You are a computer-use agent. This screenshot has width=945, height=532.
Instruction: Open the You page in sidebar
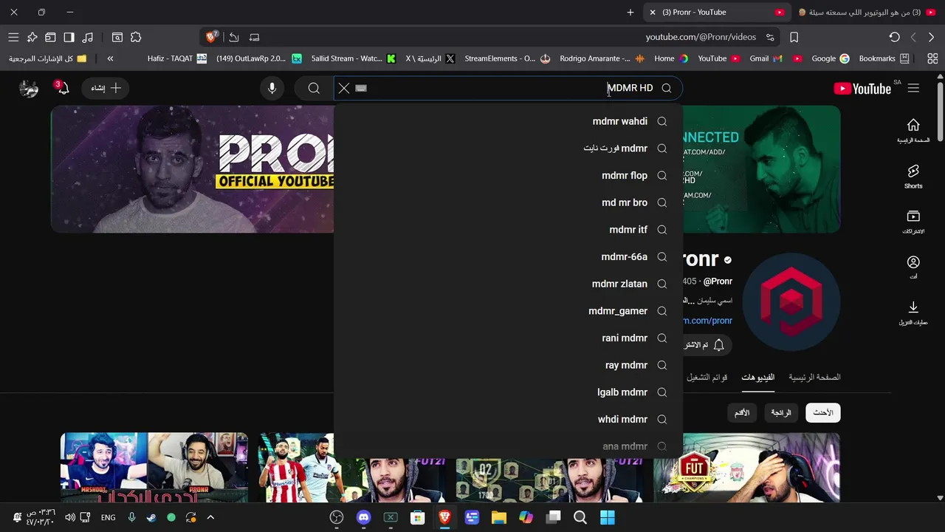click(x=913, y=267)
